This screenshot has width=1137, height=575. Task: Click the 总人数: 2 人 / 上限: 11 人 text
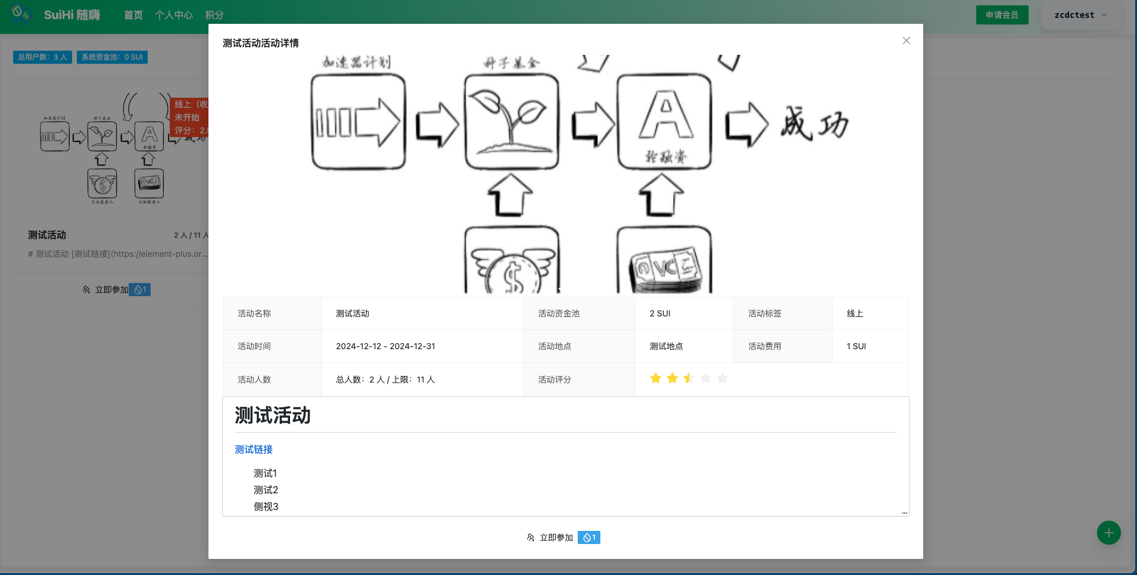(385, 380)
